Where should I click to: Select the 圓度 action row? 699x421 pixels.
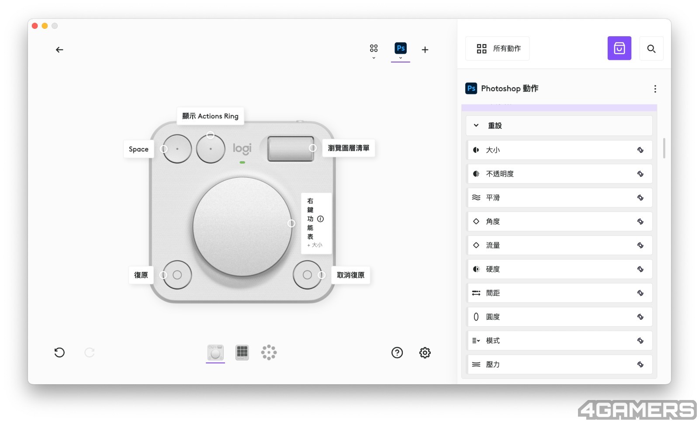(x=560, y=317)
